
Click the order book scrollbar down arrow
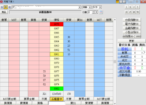(x=115, y=104)
